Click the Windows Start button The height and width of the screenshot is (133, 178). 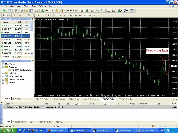point(8,130)
